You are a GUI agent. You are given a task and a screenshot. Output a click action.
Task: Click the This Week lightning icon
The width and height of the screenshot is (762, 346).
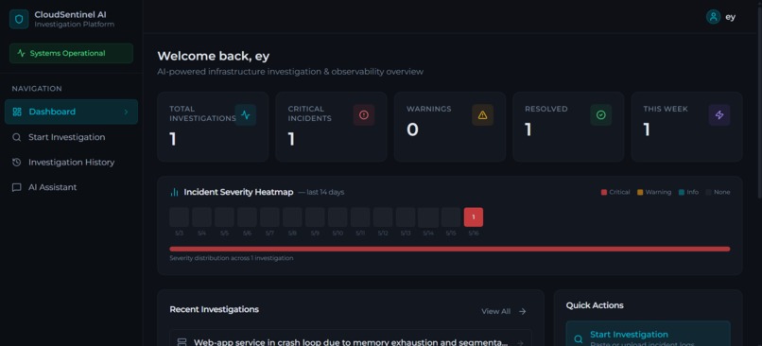coord(719,115)
